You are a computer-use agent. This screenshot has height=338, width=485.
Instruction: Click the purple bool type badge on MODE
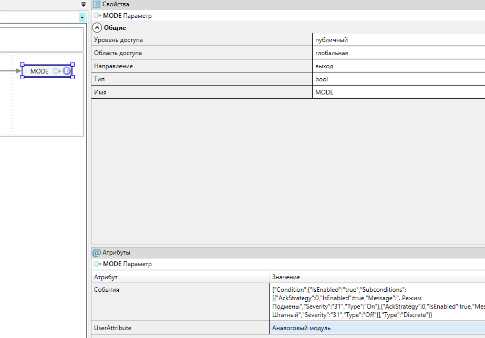[67, 71]
